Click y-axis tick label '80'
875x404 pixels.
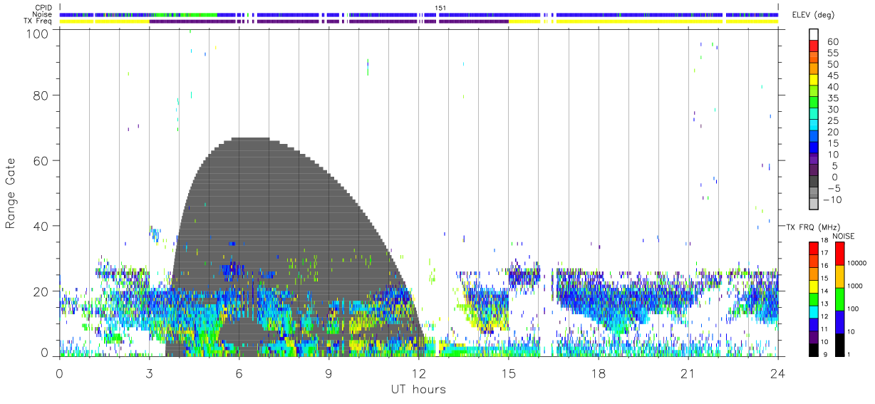[42, 95]
